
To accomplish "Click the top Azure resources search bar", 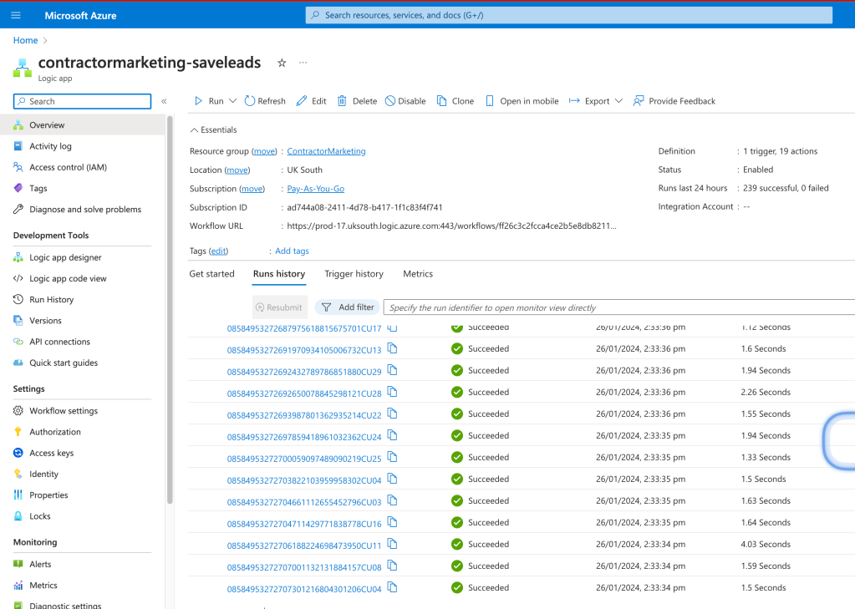I will pos(568,15).
